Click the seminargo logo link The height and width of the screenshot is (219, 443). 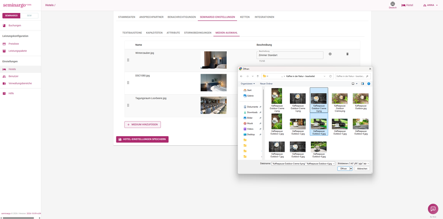click(x=17, y=5)
